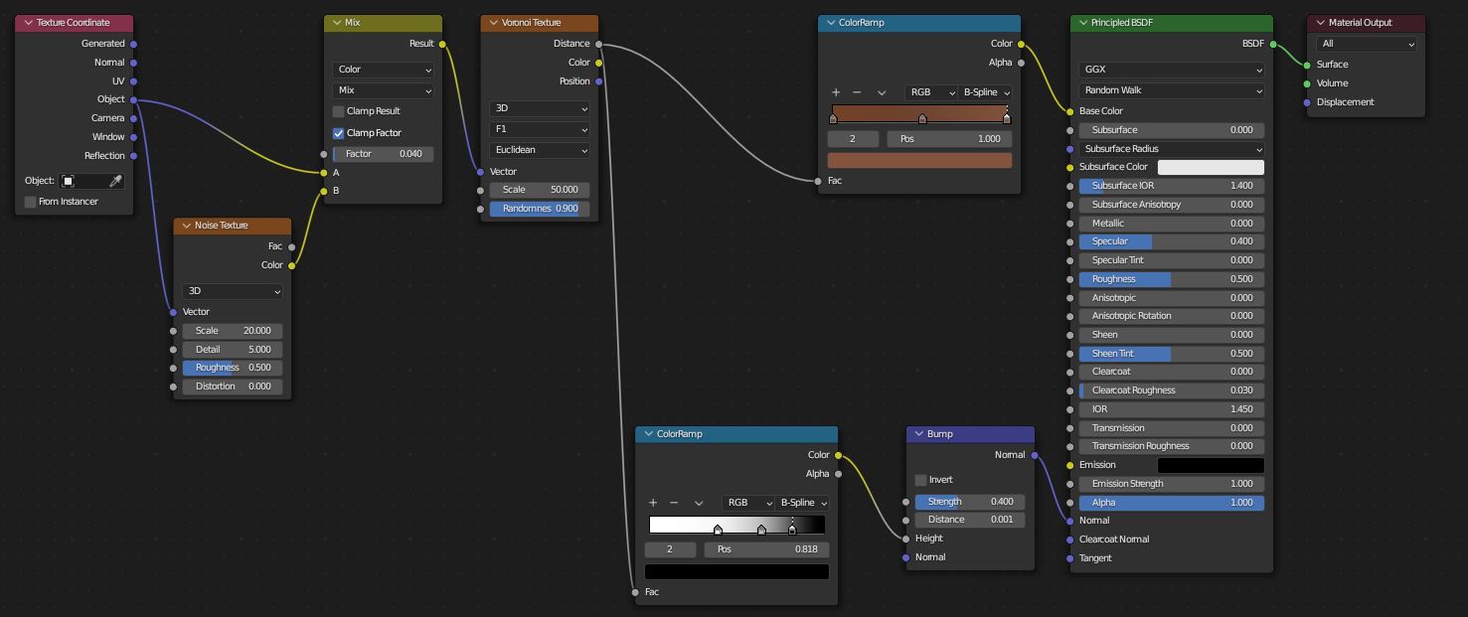The width and height of the screenshot is (1468, 617).
Task: Disable Clamp Factor in Mix node
Action: pyautogui.click(x=338, y=133)
